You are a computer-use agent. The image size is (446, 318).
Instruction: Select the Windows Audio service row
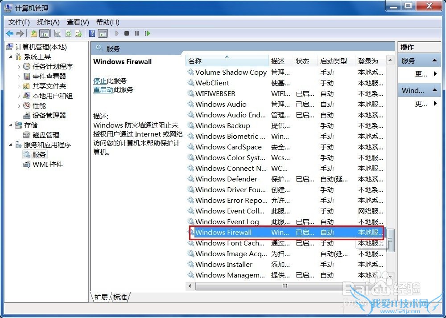pyautogui.click(x=286, y=105)
